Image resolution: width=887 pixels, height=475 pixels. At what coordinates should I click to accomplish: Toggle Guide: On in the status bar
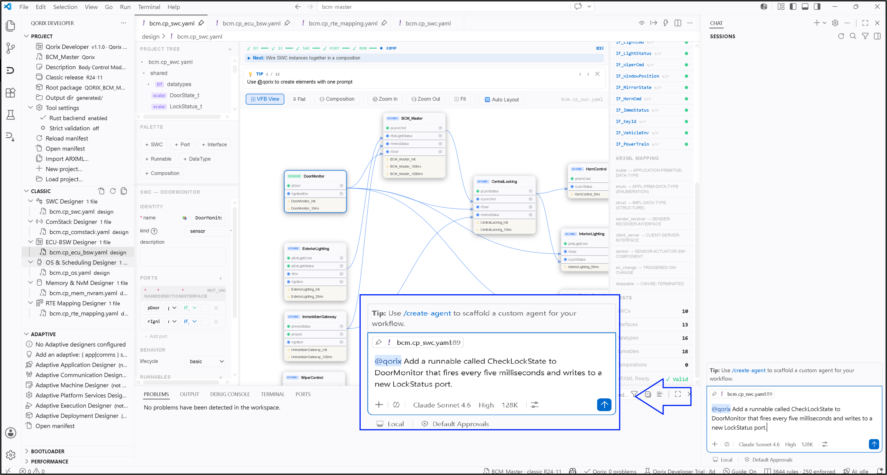click(740, 471)
